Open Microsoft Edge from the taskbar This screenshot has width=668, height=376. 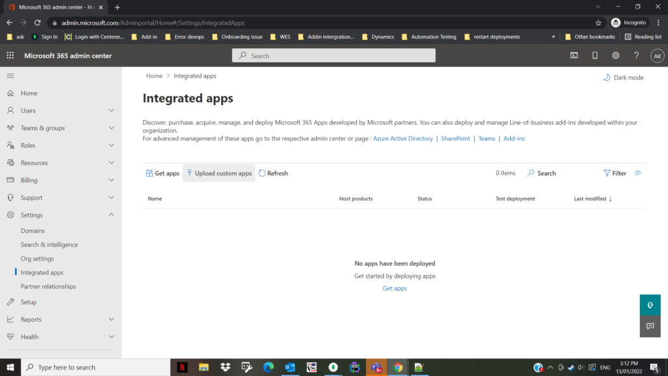pos(268,367)
